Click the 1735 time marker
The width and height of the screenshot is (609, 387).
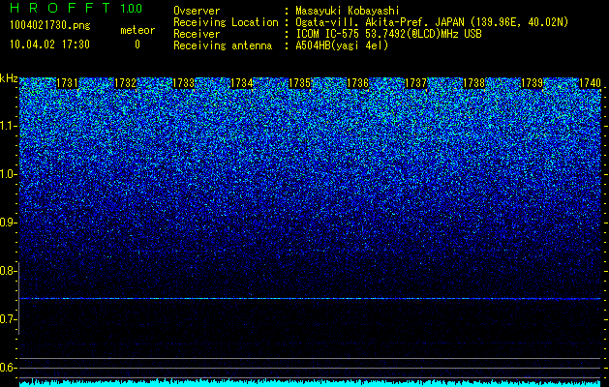point(300,83)
